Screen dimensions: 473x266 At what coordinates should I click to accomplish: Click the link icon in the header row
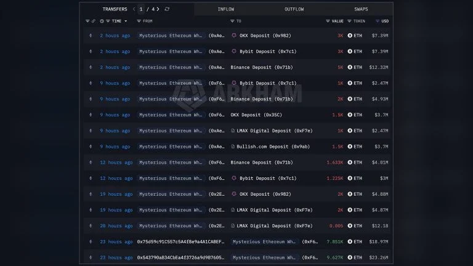click(94, 21)
